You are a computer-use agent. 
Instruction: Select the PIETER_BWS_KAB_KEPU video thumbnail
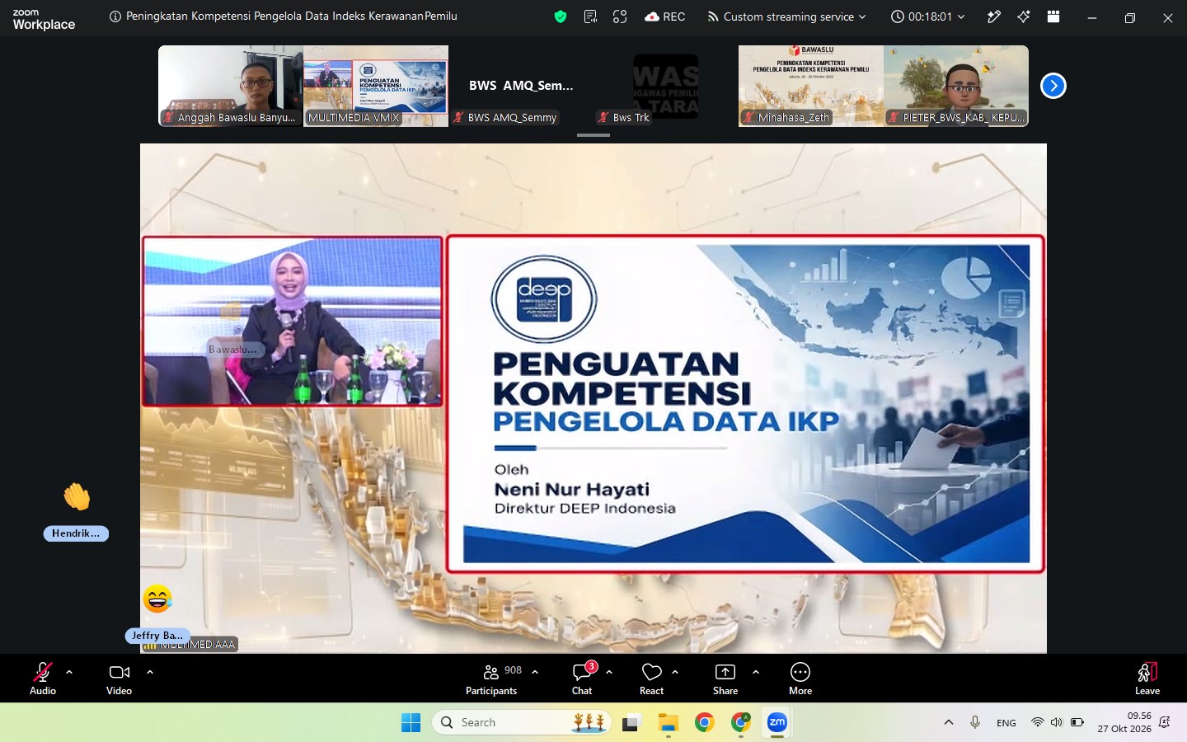(x=956, y=86)
